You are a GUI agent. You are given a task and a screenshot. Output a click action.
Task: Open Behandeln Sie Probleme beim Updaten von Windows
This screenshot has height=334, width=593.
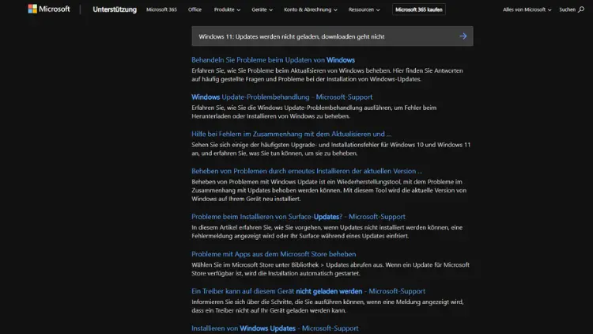point(273,60)
